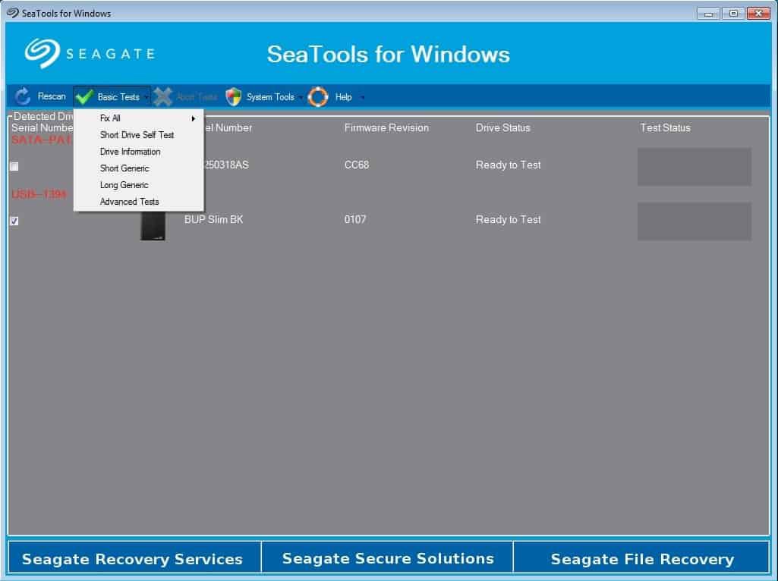Viewport: 778px width, 581px height.
Task: Click the Help lifebuoy icon
Action: [318, 96]
